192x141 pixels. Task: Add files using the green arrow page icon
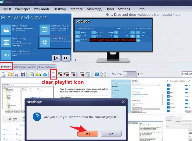[x=32, y=74]
